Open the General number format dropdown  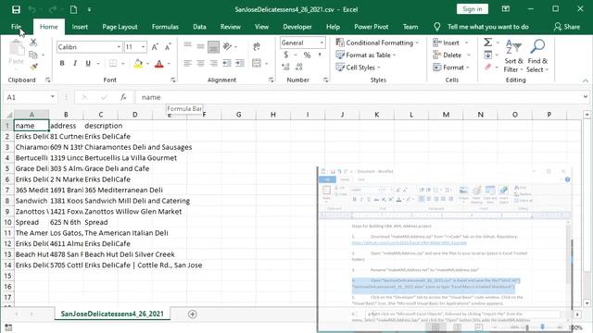click(322, 43)
